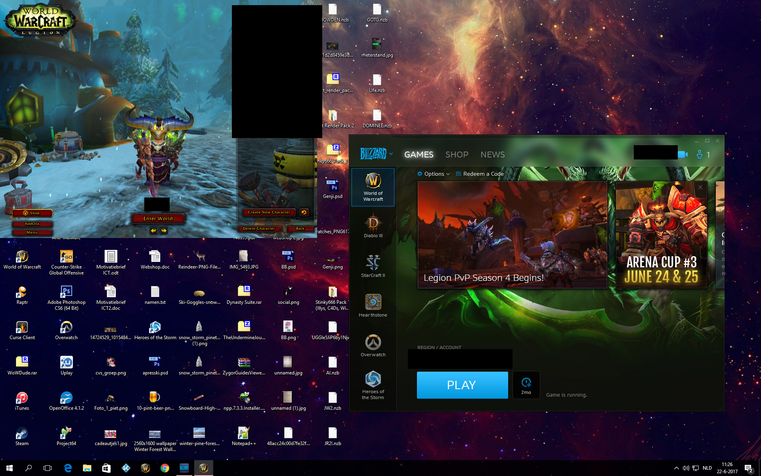Switch to the GAMES tab
761x476 pixels.
tap(419, 154)
